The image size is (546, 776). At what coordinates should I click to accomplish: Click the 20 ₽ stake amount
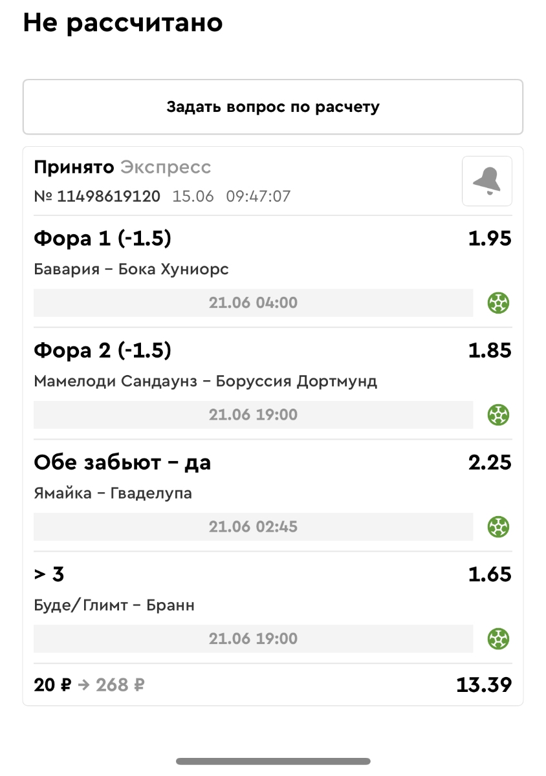52,685
